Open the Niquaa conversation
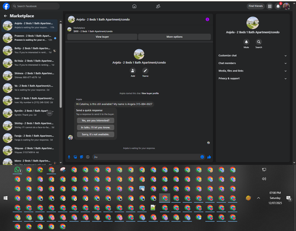This screenshot has width=296, height=231. point(30,150)
